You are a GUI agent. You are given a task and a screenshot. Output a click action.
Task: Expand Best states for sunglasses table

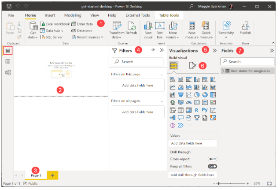click(222, 71)
